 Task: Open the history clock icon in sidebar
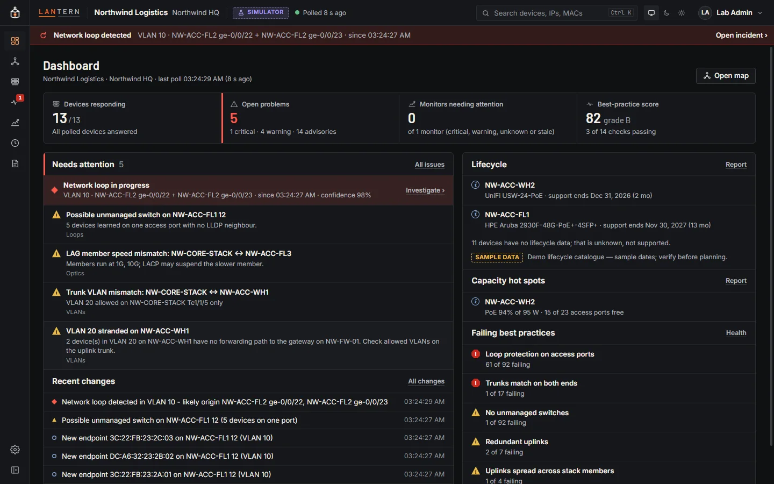coord(15,143)
